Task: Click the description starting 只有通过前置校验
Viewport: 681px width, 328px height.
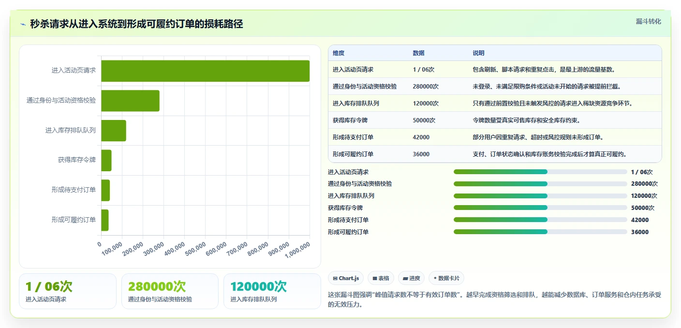Action: (553, 103)
